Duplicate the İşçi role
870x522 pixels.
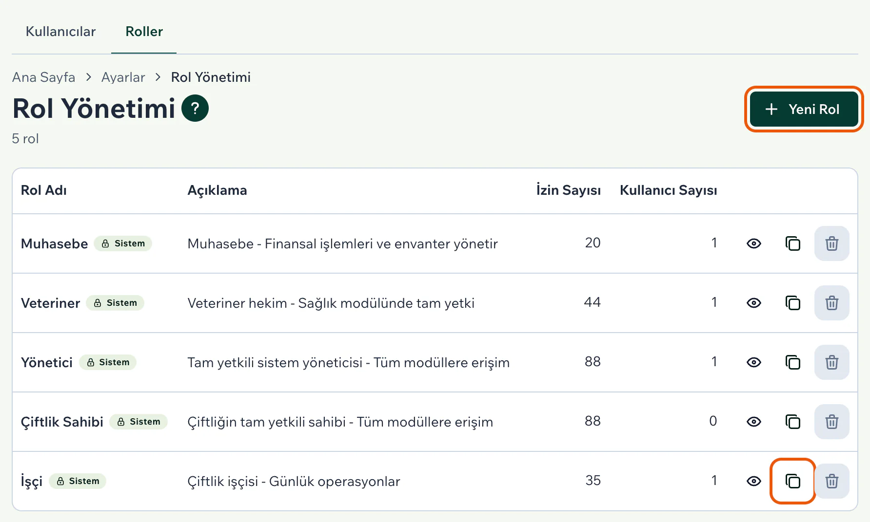coord(793,481)
